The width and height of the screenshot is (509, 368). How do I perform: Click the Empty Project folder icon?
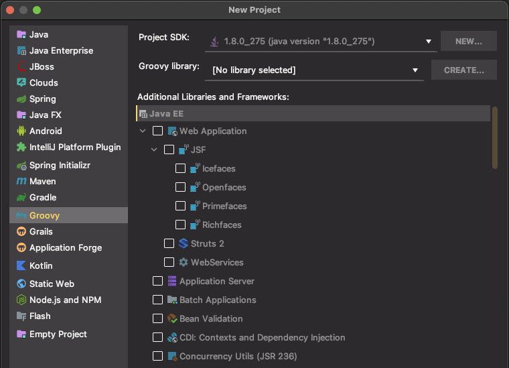tap(21, 334)
